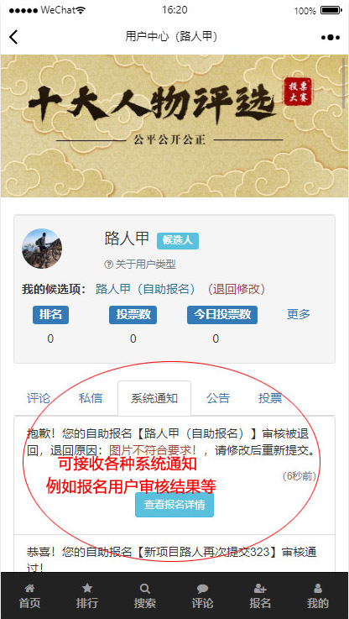Image resolution: width=349 pixels, height=619 pixels.
Task: Switch to the 公告 tab
Action: 218,398
